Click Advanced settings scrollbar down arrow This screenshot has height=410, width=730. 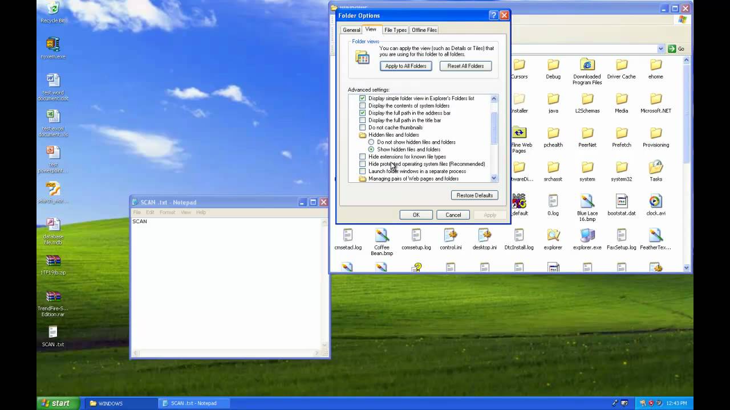tap(494, 179)
